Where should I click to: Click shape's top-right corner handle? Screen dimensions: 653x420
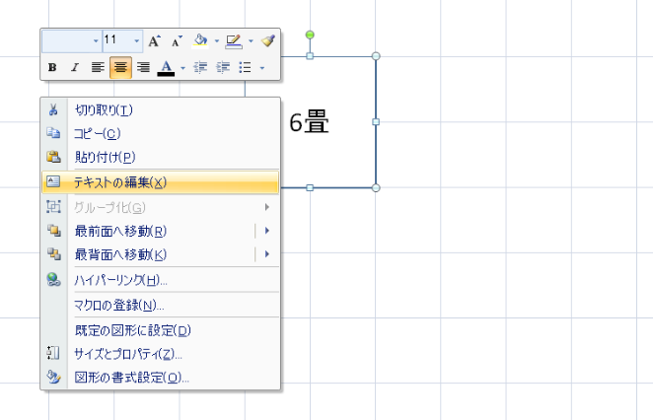pyautogui.click(x=376, y=56)
